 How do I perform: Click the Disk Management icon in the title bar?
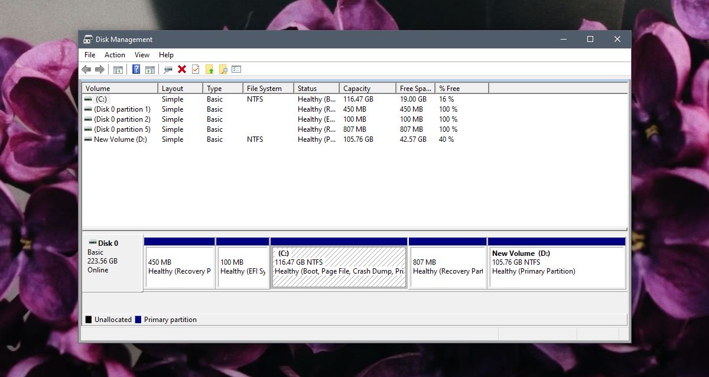tap(89, 39)
